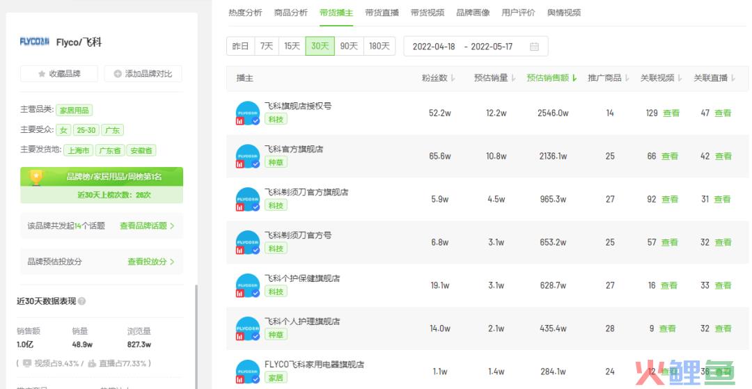
Task: Click avatar of 飞科官方旗舰店
Action: (x=247, y=156)
